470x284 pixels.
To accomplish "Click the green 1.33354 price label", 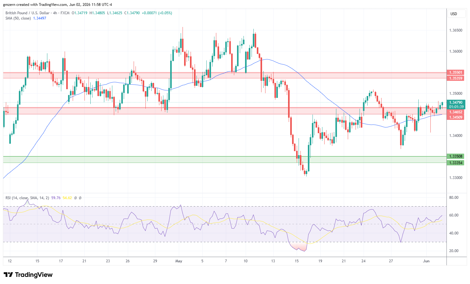I will coord(455,163).
